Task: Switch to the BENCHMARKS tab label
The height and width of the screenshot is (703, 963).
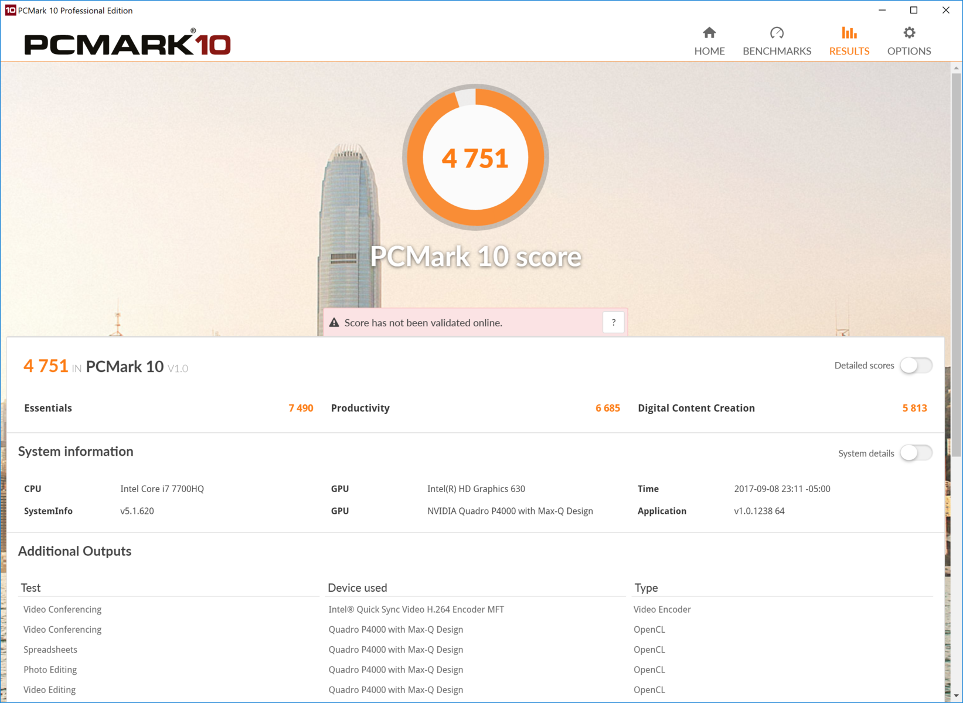Action: tap(777, 51)
